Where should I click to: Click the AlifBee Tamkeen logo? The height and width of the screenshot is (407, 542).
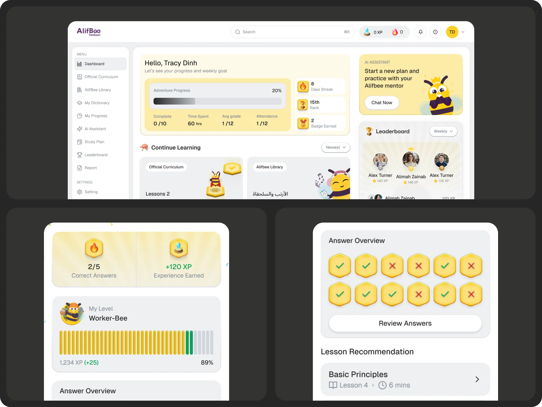pos(89,32)
